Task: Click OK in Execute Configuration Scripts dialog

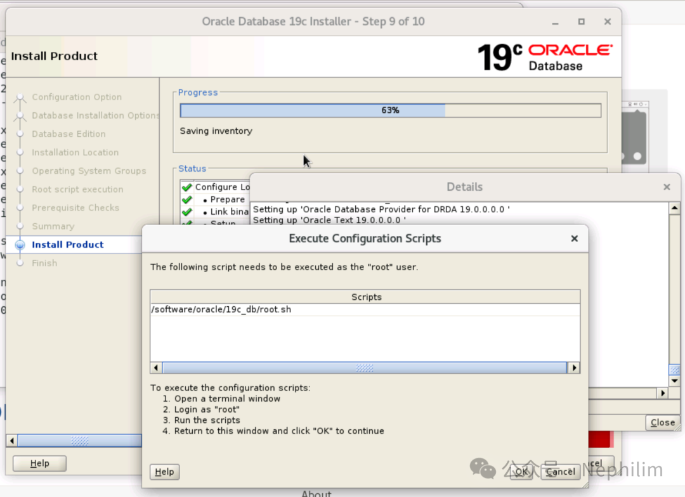Action: pos(521,472)
